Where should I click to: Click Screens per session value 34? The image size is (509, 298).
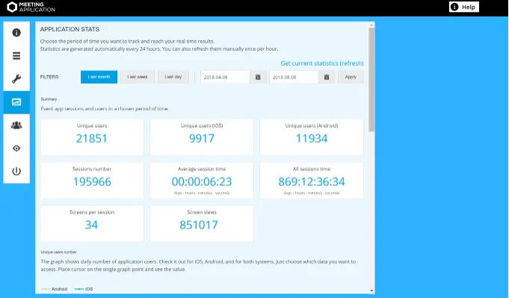91,225
